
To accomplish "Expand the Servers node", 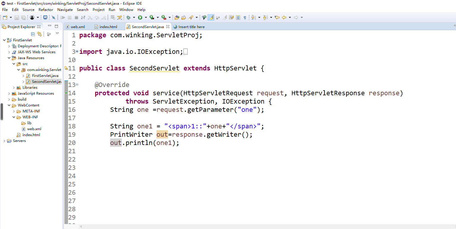I will point(4,141).
